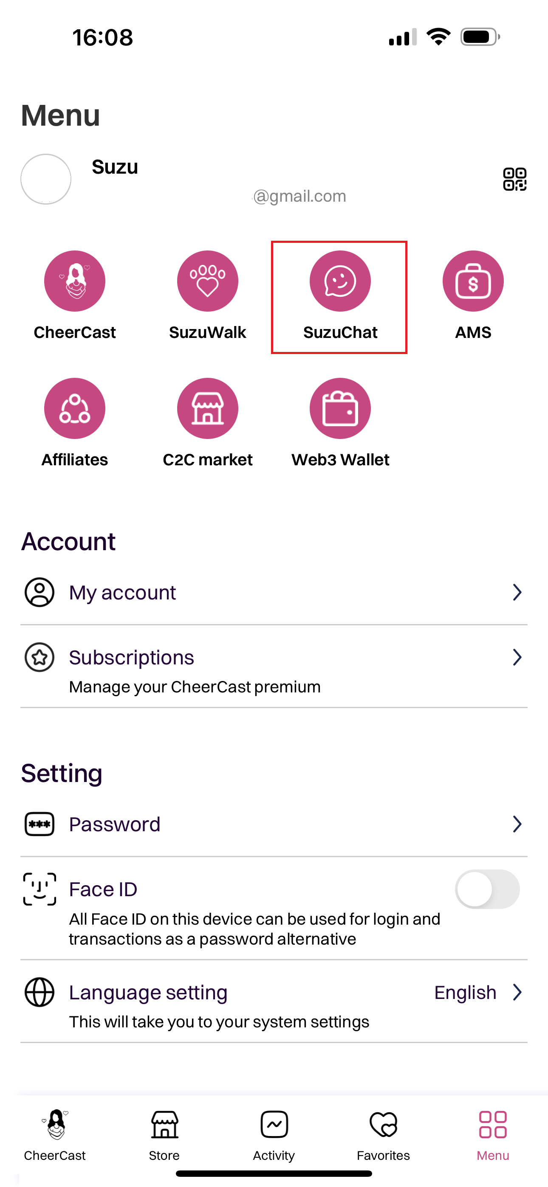Enable the Face ID switch
This screenshot has width=548, height=1187.
[x=487, y=889]
